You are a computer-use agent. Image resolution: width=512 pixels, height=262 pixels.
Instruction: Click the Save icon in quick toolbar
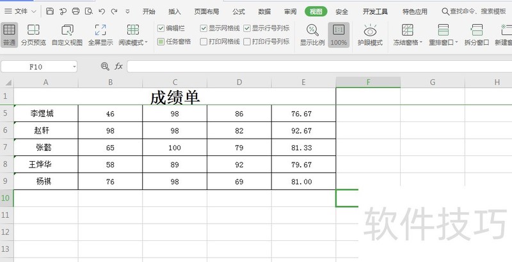point(50,12)
